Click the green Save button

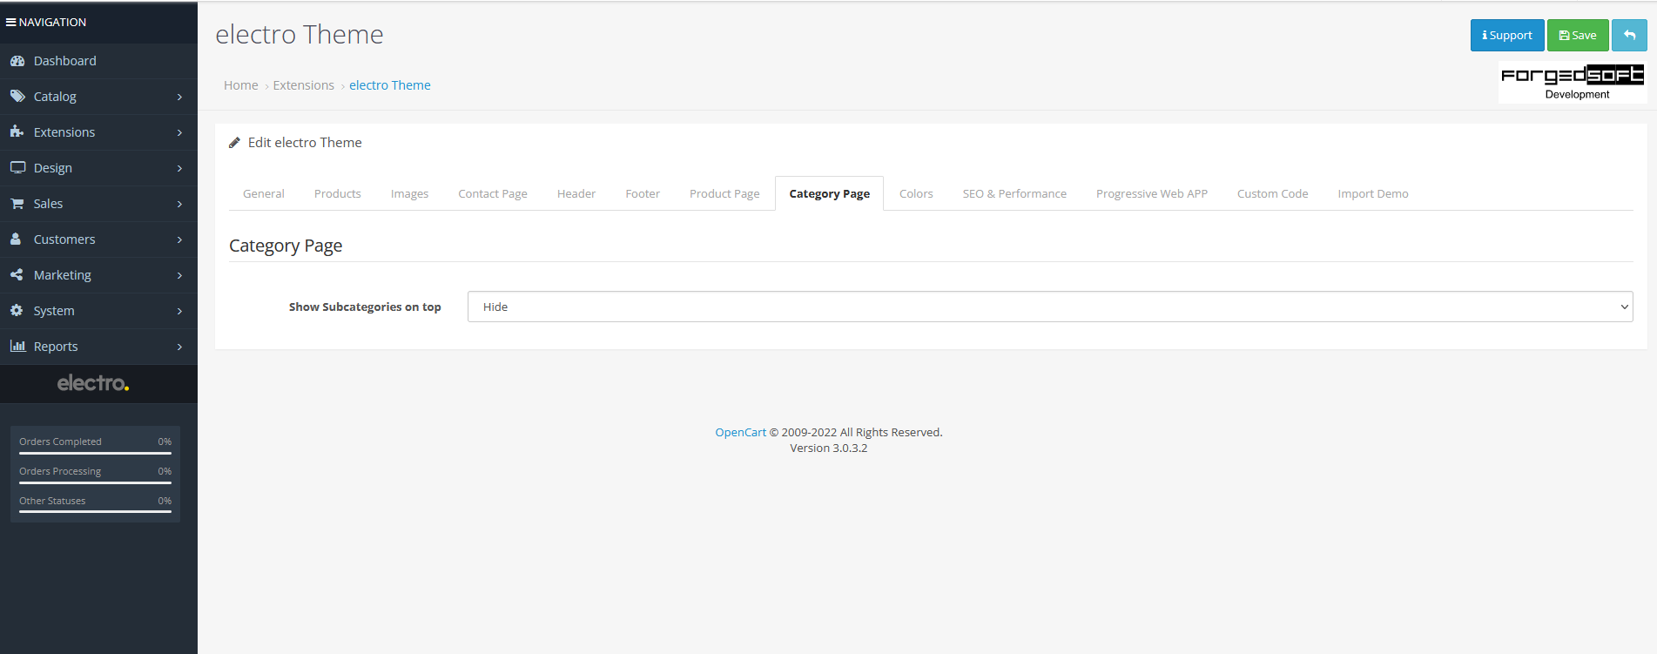1578,35
